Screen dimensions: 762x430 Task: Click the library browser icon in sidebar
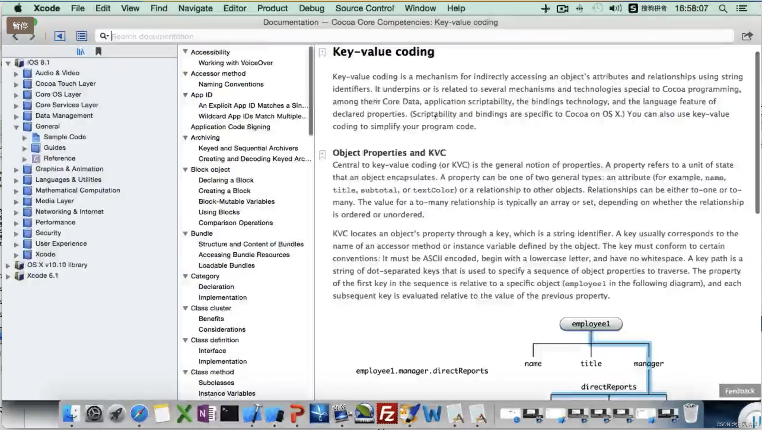pyautogui.click(x=80, y=51)
